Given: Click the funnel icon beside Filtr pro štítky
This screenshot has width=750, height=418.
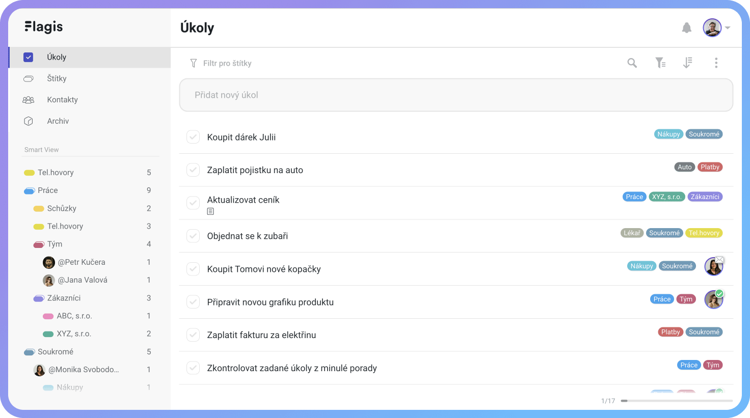Looking at the screenshot, I should point(193,63).
